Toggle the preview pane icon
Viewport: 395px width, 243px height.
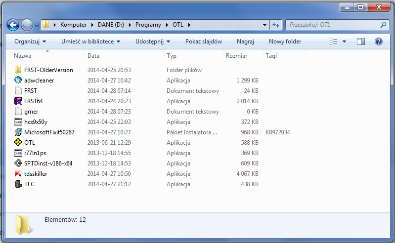361,41
